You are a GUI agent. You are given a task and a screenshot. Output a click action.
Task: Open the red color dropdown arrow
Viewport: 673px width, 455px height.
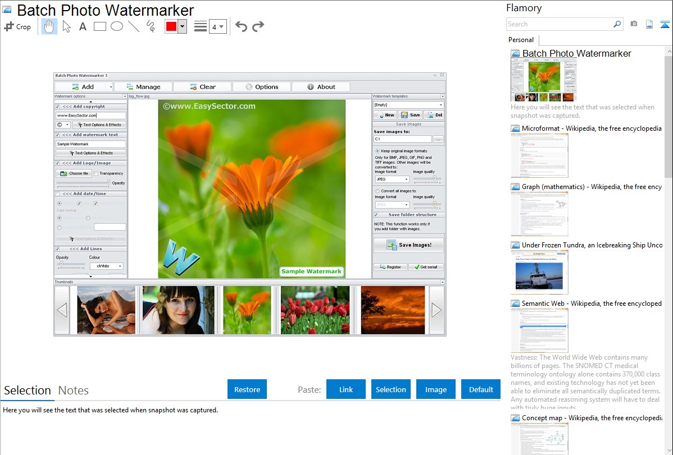click(182, 26)
